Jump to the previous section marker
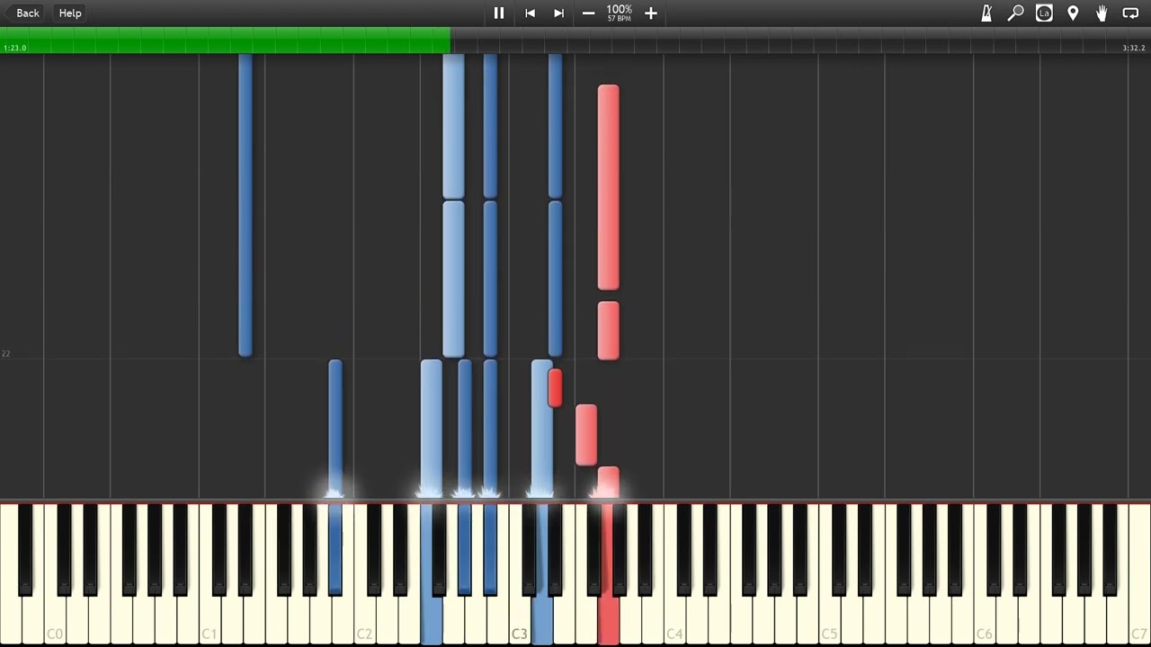The height and width of the screenshot is (647, 1151). point(530,13)
